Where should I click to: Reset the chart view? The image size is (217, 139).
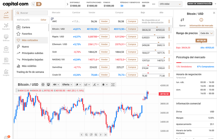pyautogui.click(x=91, y=135)
